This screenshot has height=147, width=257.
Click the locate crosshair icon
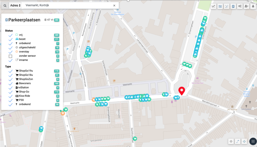(244, 141)
